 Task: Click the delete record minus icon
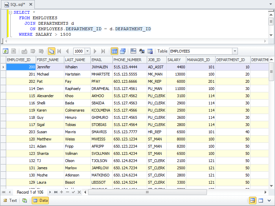tap(67, 192)
